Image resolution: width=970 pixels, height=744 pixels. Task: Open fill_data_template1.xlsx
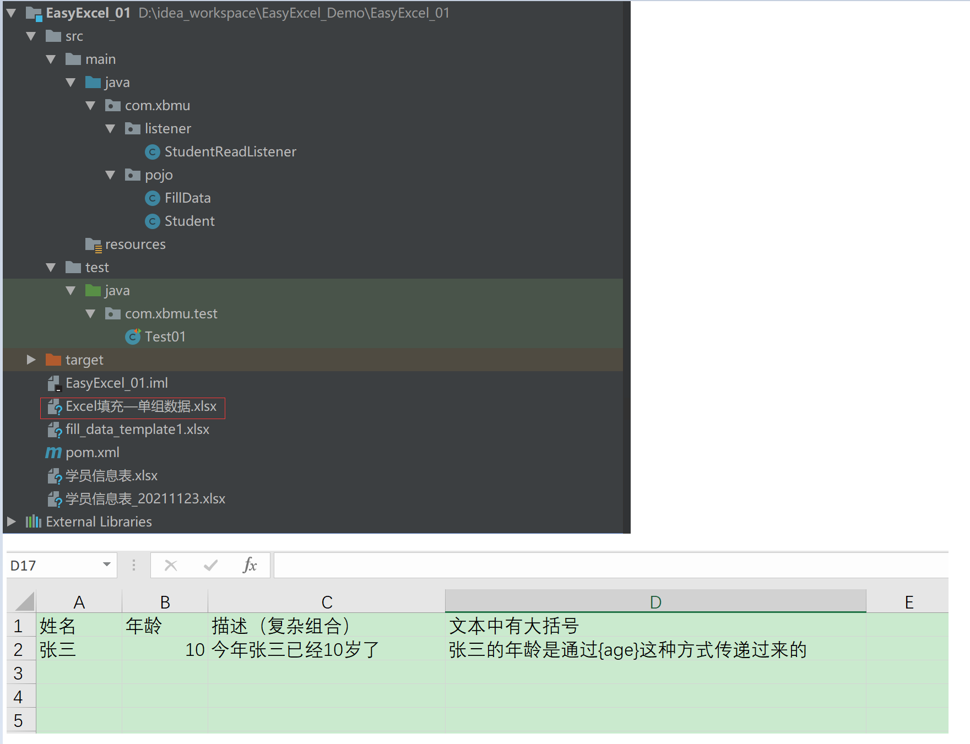click(x=137, y=430)
